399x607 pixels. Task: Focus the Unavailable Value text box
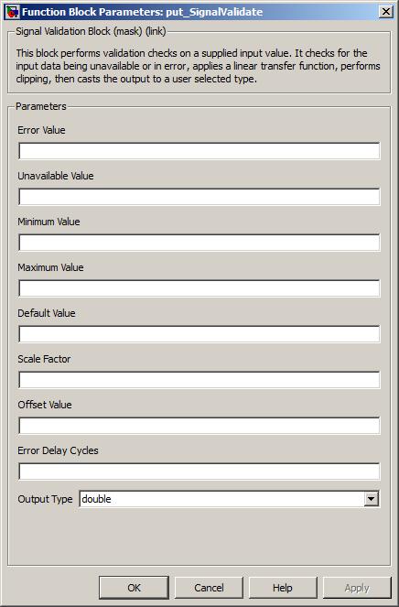click(x=199, y=197)
